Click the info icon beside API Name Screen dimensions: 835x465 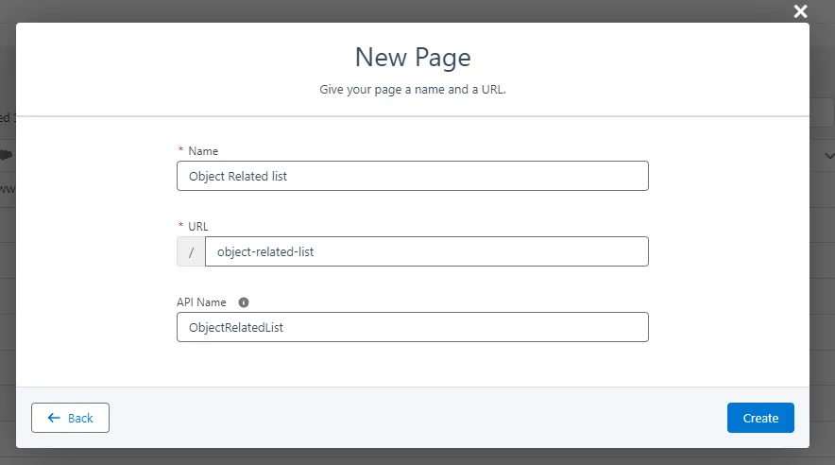coord(244,302)
